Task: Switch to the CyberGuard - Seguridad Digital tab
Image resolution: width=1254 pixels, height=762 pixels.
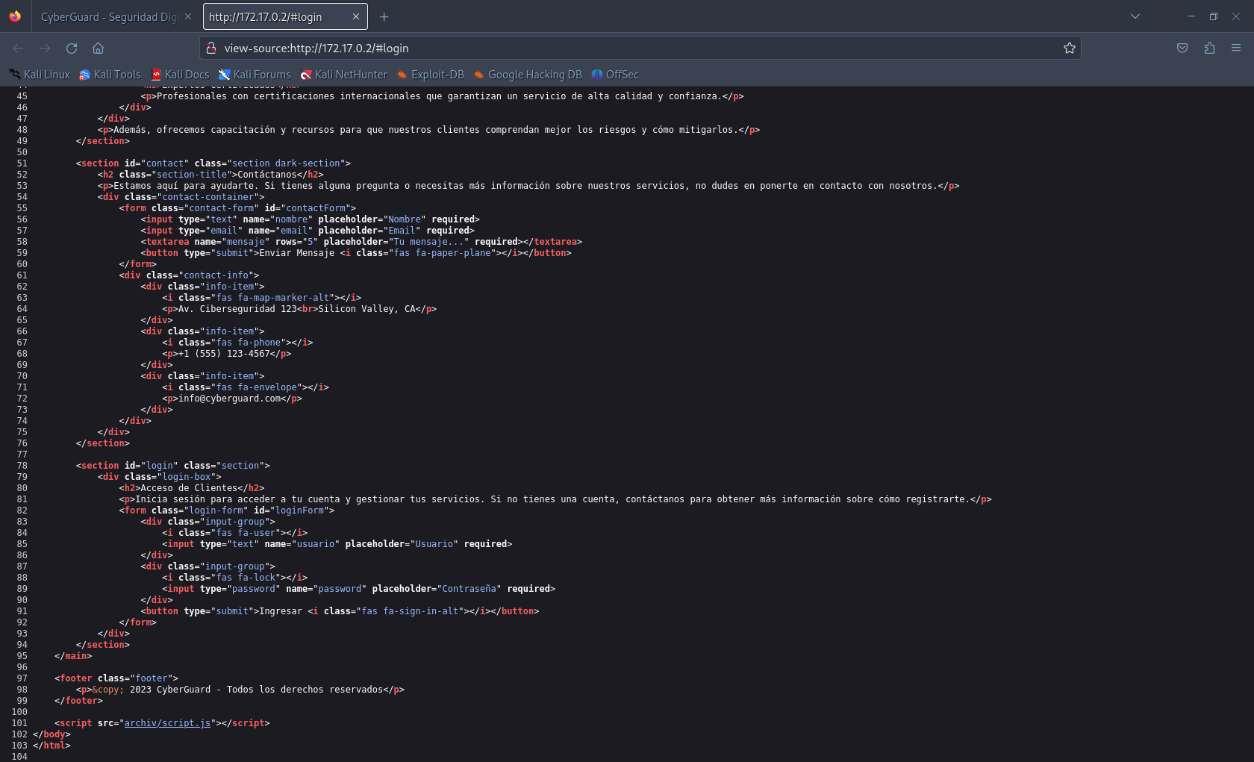Action: tap(109, 16)
